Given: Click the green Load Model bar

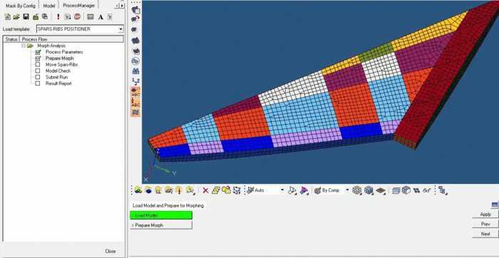Looking at the screenshot, I should [161, 215].
